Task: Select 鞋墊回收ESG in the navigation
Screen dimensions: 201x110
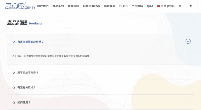Action: [x=91, y=6]
